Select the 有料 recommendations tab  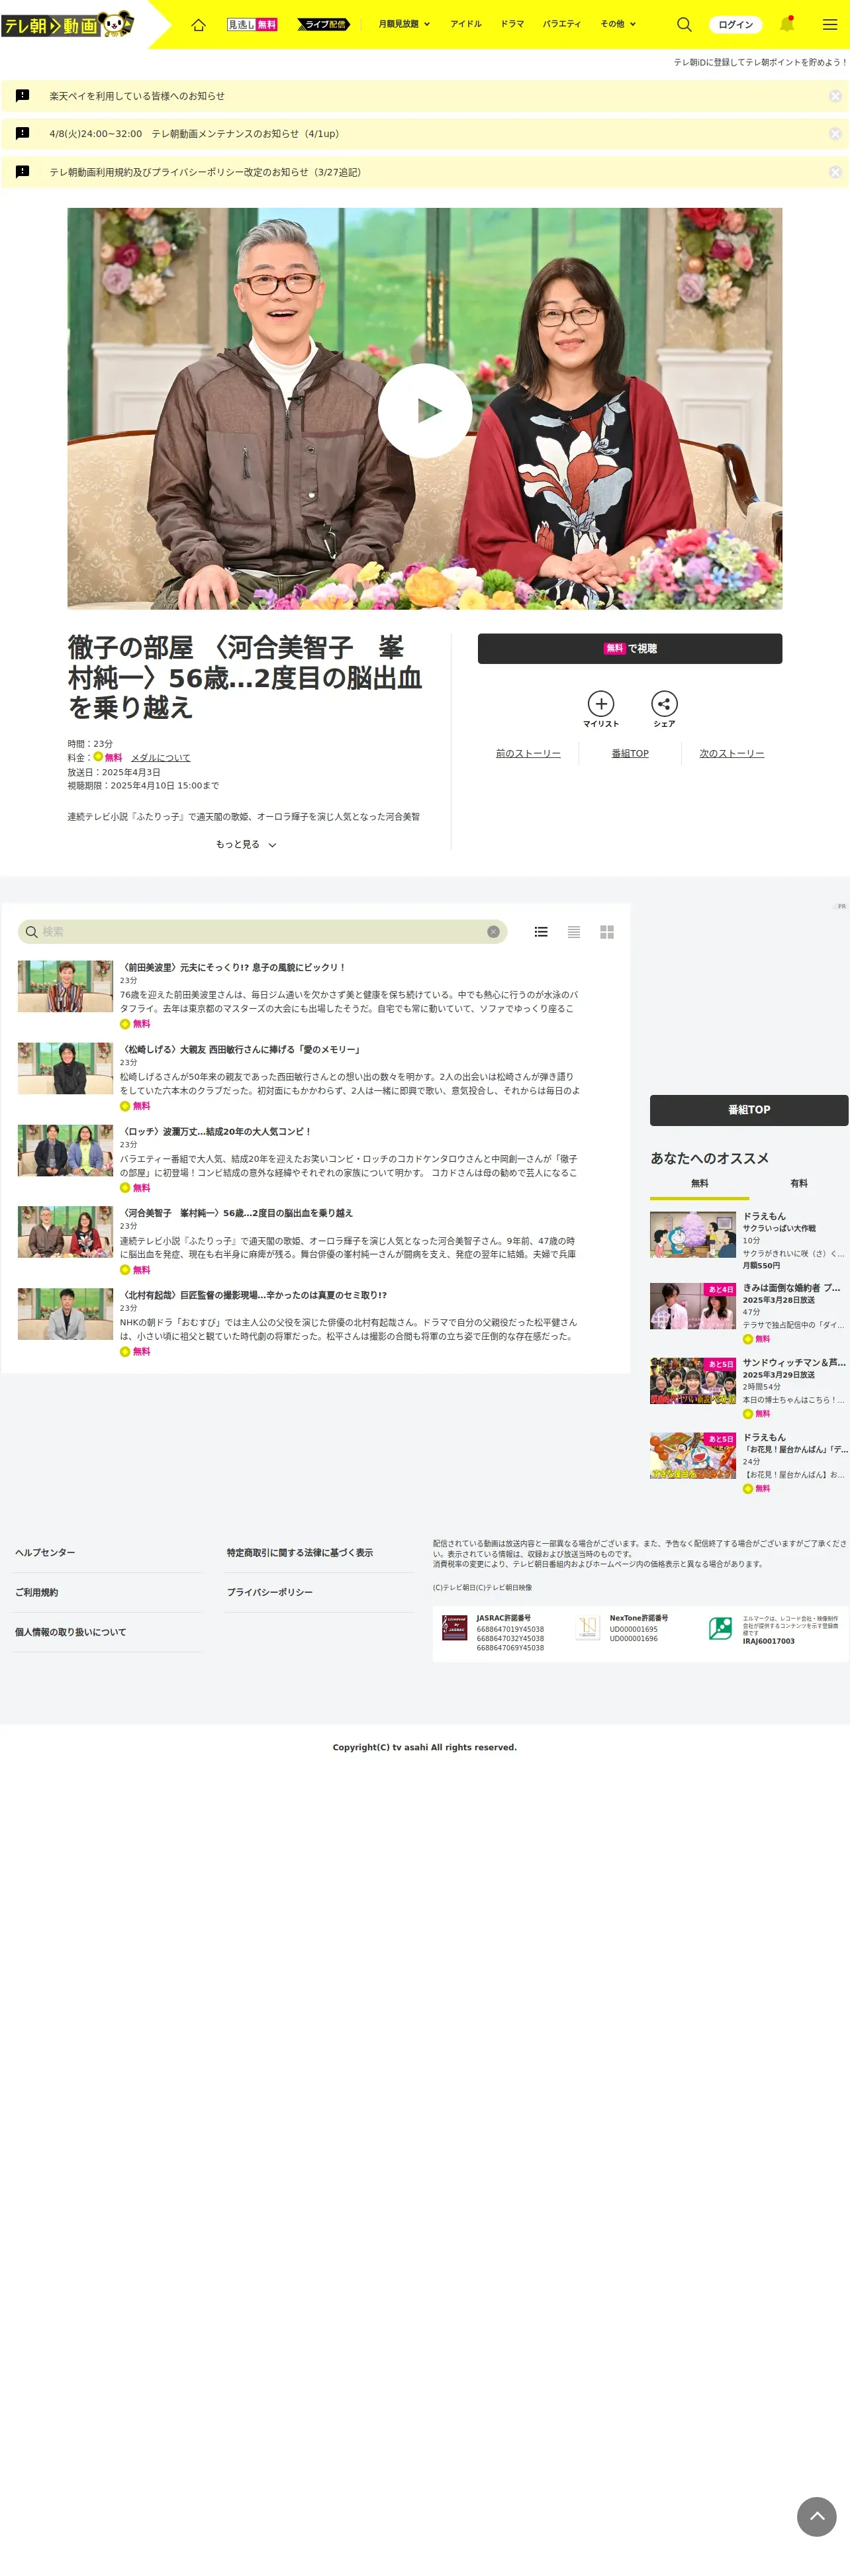click(798, 1184)
